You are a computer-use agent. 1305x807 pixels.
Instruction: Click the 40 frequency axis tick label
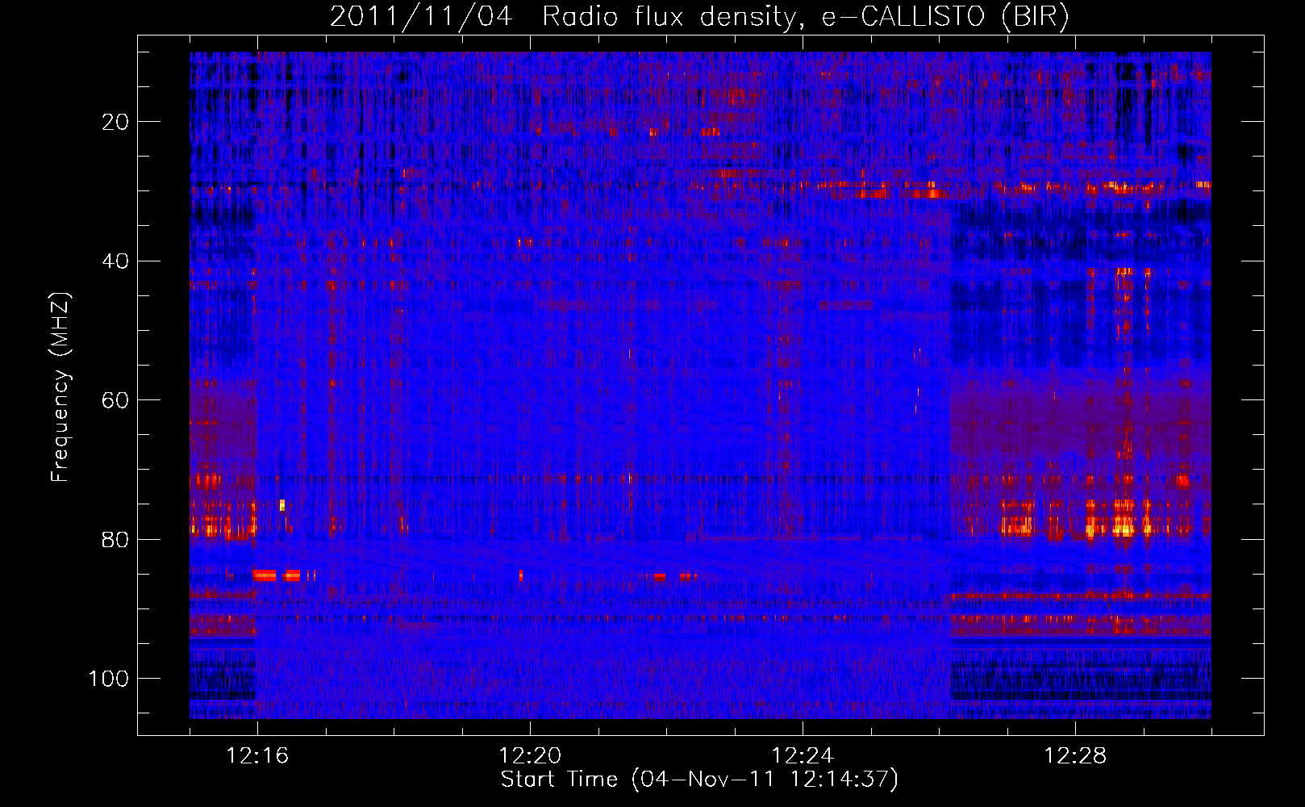[116, 261]
